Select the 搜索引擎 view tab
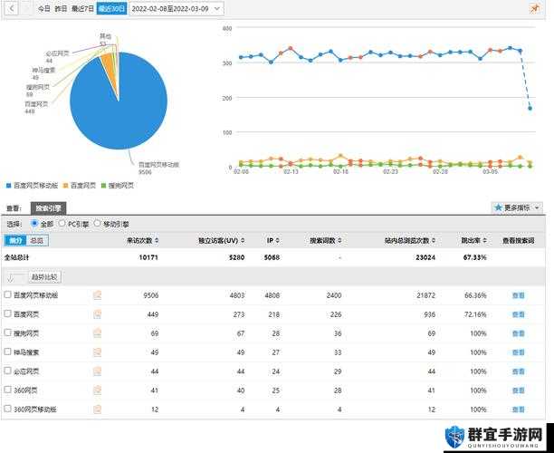Viewport: 554px width, 453px height. [48, 208]
